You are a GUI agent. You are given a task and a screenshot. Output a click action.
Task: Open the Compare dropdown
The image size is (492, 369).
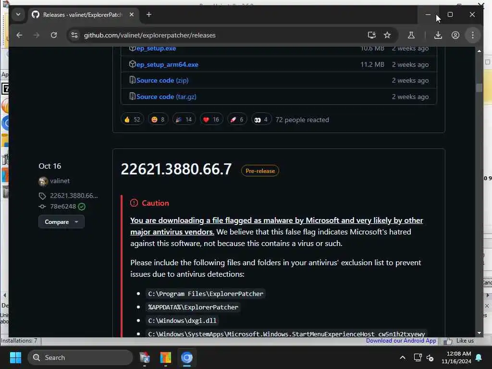61,222
